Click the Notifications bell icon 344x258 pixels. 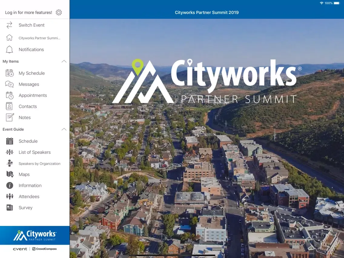[x=9, y=50]
